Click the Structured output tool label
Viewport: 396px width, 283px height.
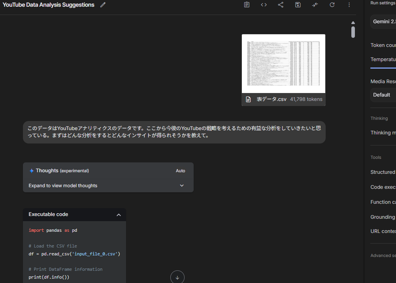383,172
